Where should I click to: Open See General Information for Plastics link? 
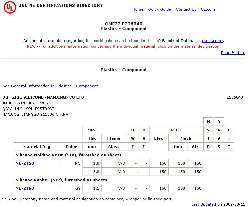pyautogui.click(x=50, y=86)
